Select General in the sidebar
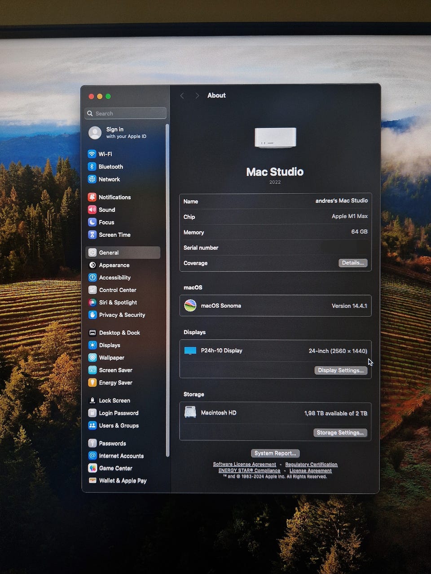The image size is (431, 574). [x=123, y=252]
